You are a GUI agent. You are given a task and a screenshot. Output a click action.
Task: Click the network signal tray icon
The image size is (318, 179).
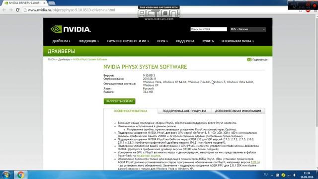pyautogui.click(x=289, y=175)
